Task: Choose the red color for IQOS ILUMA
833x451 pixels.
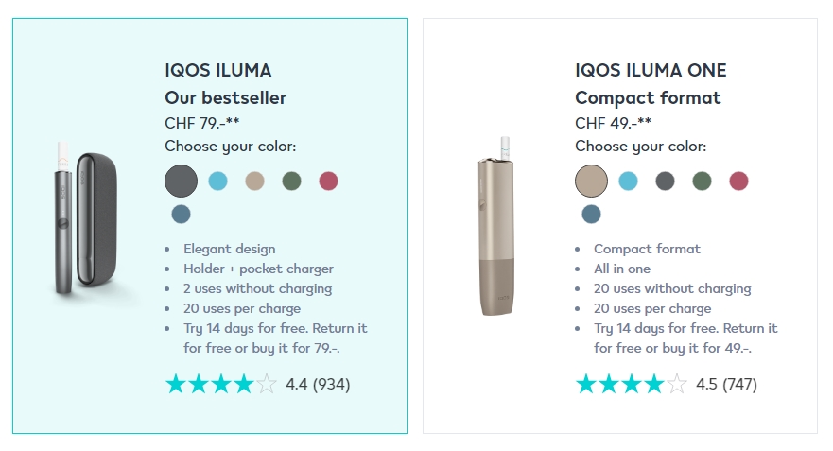Action: point(328,182)
